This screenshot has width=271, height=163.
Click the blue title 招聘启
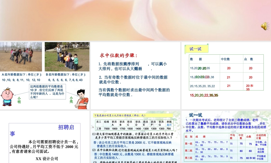point(66,127)
